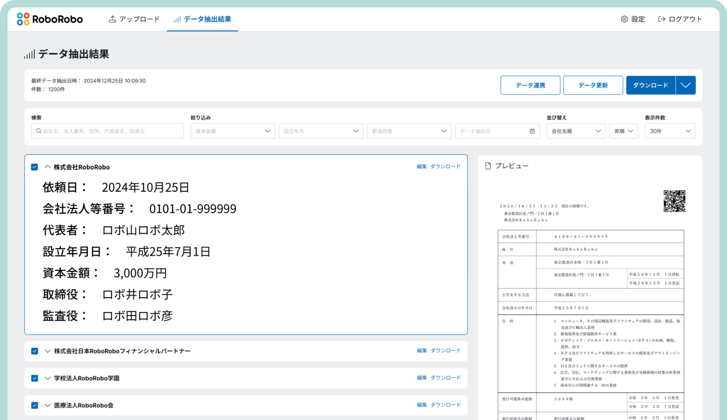Open the 昇順 order dropdown
Image resolution: width=727 pixels, height=420 pixels.
point(624,131)
